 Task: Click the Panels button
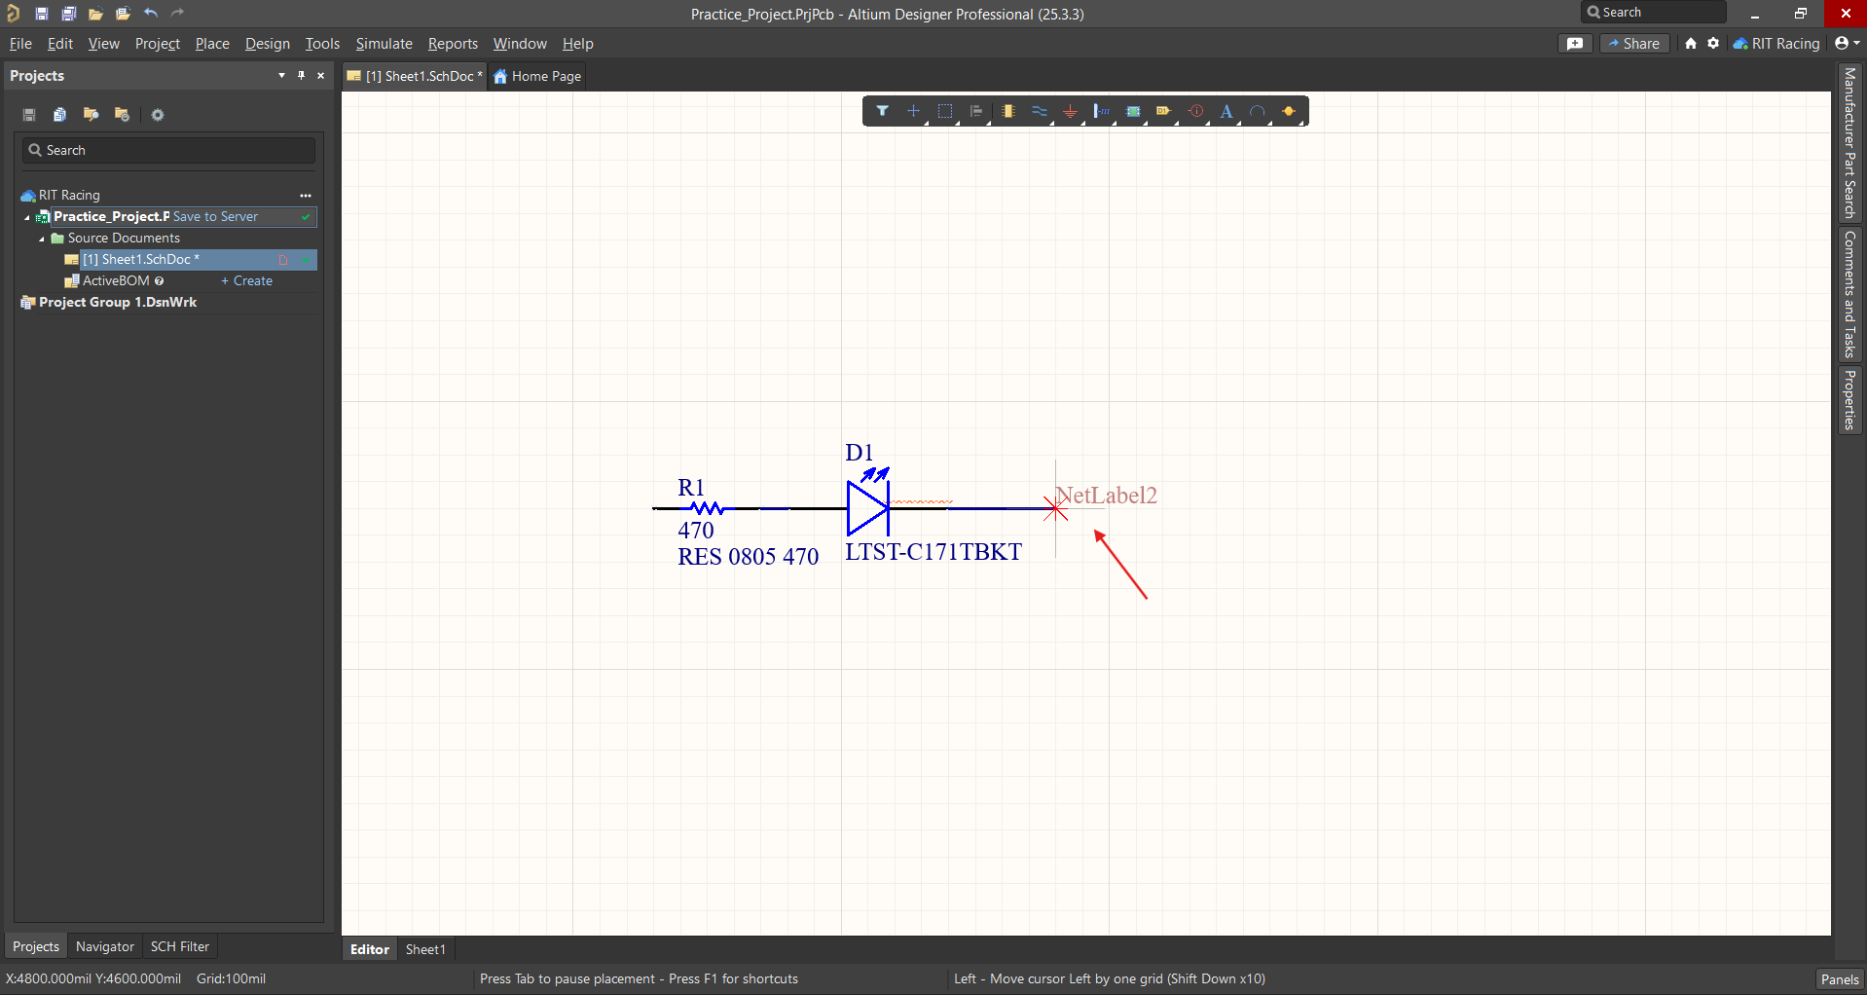click(1840, 979)
